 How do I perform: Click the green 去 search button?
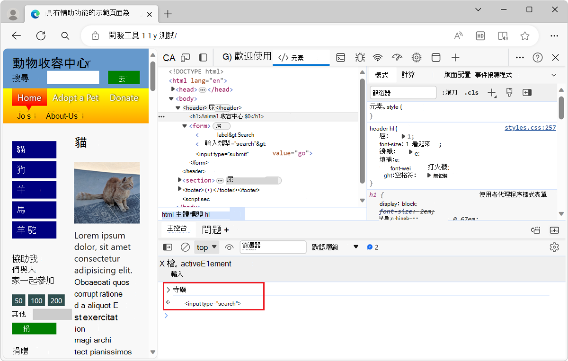(x=124, y=77)
